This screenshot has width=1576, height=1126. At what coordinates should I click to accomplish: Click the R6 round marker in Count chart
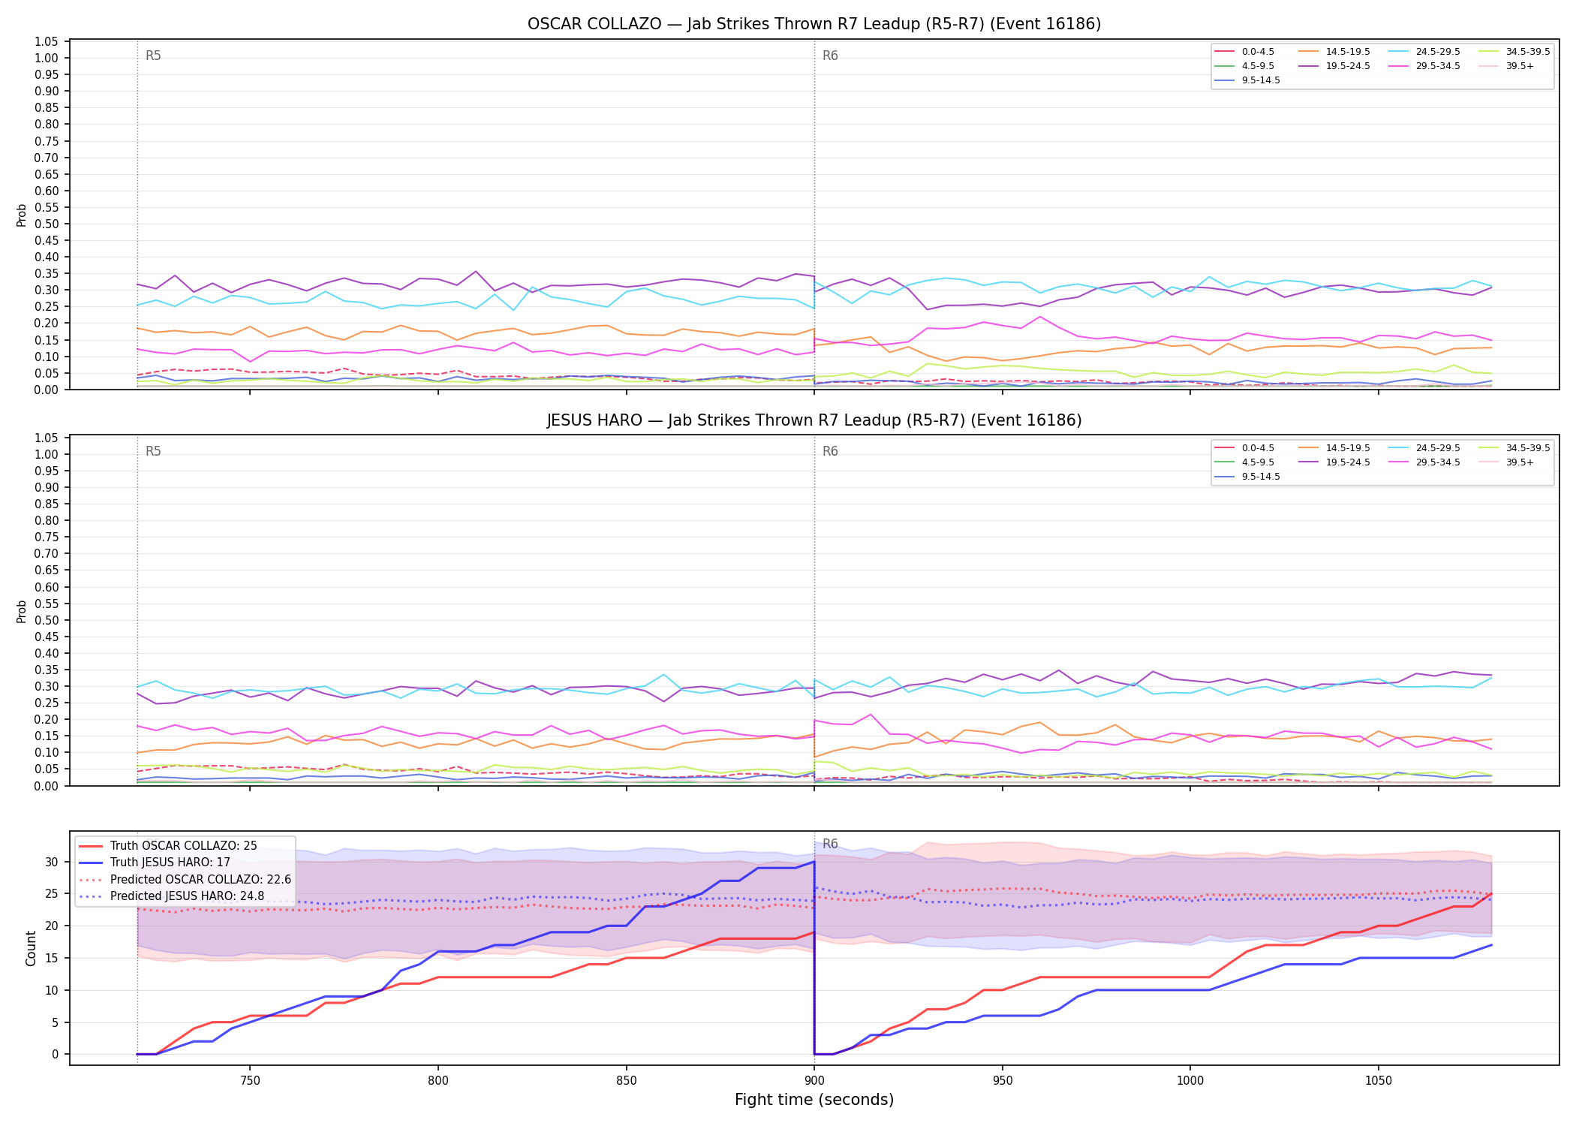(x=830, y=844)
